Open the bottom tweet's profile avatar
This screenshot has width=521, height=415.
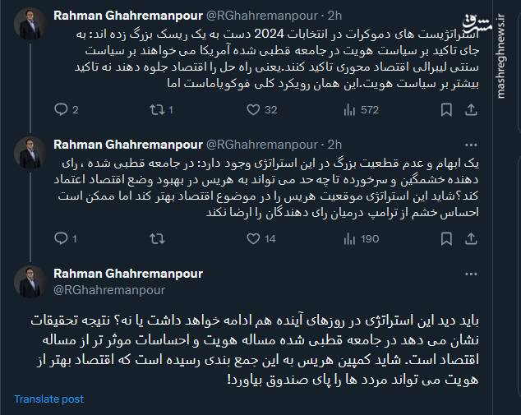click(x=30, y=282)
